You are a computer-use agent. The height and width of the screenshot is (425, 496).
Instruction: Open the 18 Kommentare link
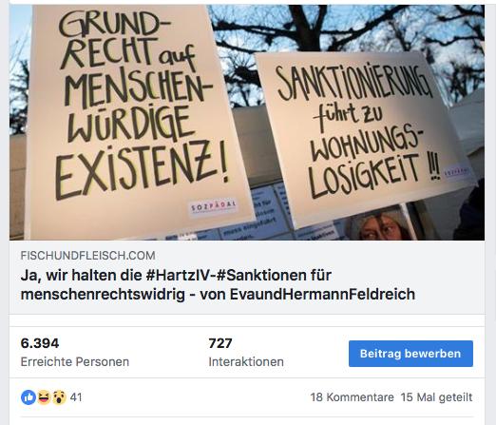click(x=352, y=397)
